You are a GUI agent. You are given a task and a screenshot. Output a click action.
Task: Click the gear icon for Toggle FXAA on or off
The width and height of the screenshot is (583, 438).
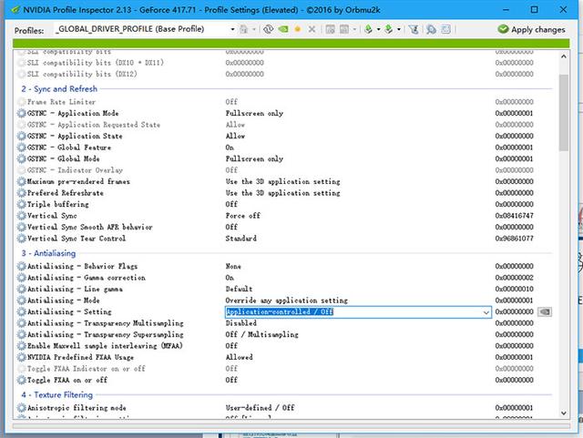coord(22,380)
